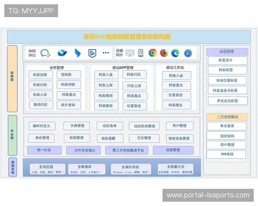
Task: Click the 消息提醒 box
Action: pyautogui.click(x=110, y=139)
